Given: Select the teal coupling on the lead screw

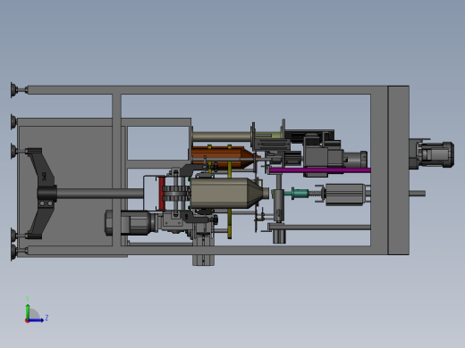Looking at the screenshot, I should pos(300,194).
